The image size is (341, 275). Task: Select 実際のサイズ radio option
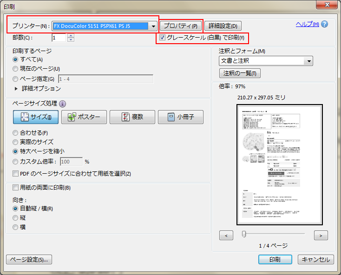tap(16, 142)
